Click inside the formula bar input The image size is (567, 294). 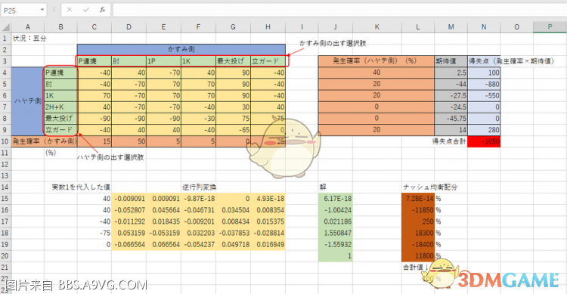click(x=339, y=10)
